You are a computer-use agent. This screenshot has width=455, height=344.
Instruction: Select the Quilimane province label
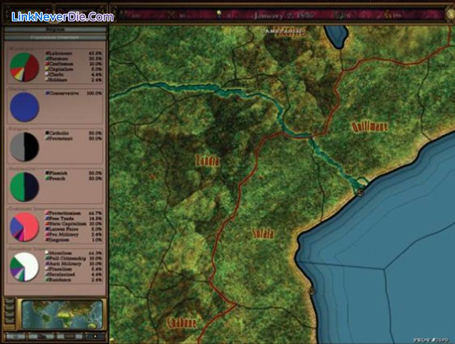pyautogui.click(x=369, y=127)
